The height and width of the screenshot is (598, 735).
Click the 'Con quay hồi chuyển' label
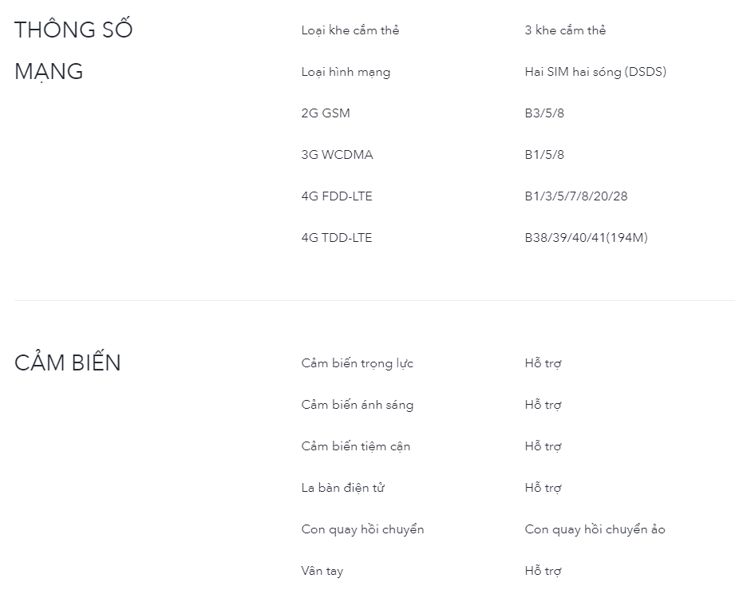click(x=362, y=529)
